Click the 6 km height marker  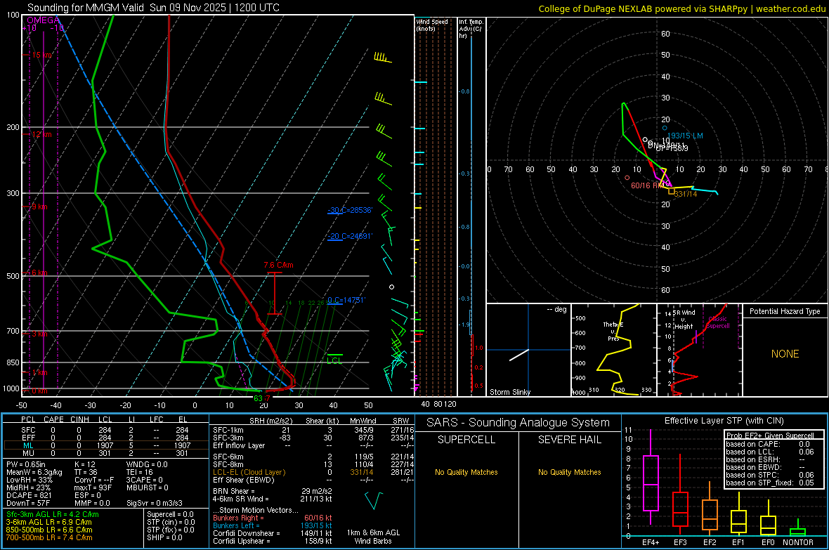[39, 273]
